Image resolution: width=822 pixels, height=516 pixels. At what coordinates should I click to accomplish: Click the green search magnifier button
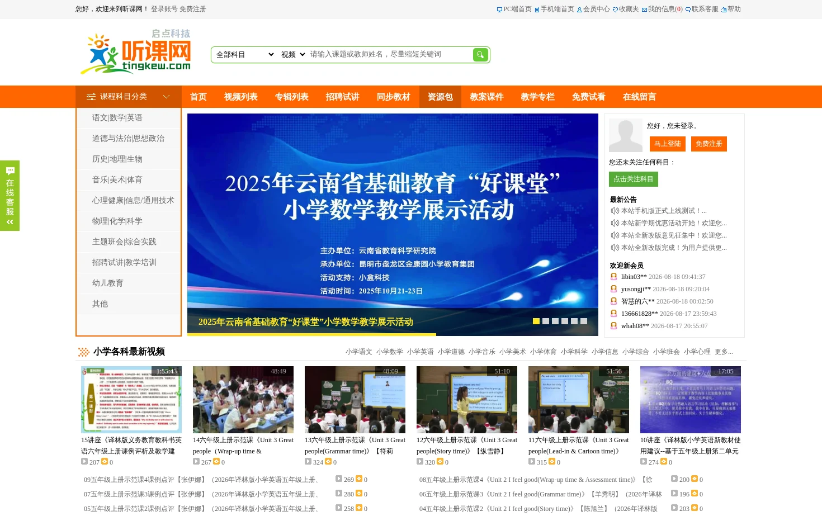pos(480,54)
